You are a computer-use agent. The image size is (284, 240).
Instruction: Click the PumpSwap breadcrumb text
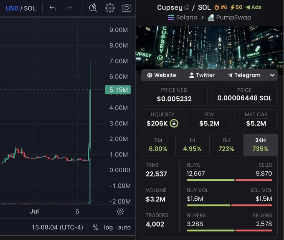[x=233, y=18]
